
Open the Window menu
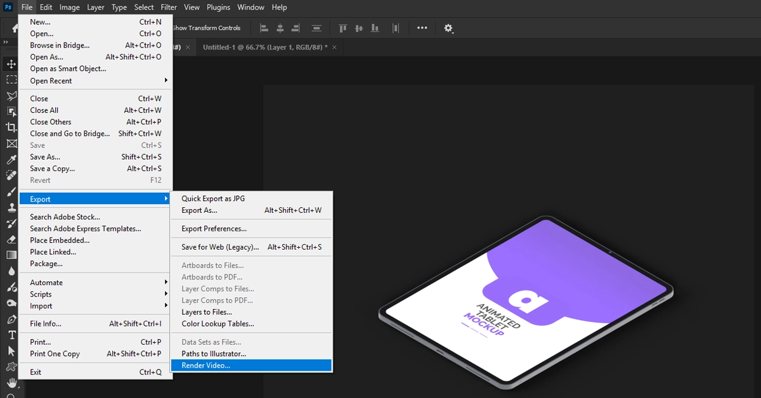tap(250, 8)
